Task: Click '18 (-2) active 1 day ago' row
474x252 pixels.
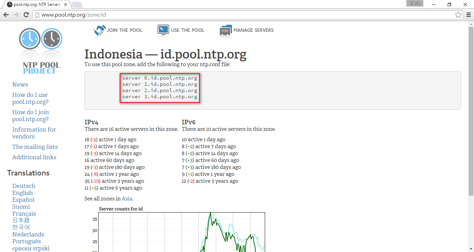Action: 110,139
